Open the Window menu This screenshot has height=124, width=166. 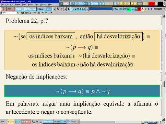coord(43,5)
